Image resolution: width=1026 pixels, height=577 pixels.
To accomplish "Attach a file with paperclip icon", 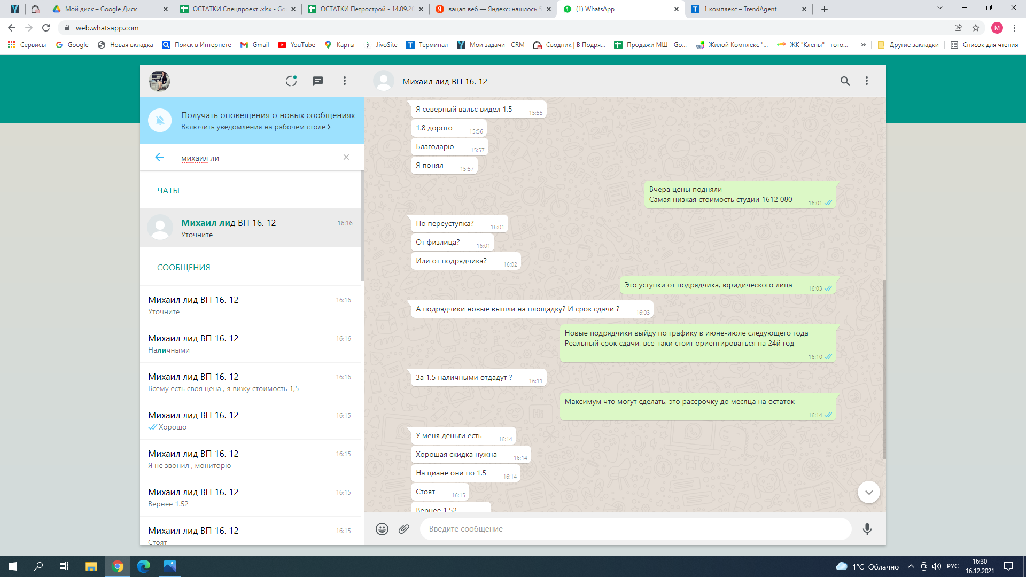I will point(404,529).
